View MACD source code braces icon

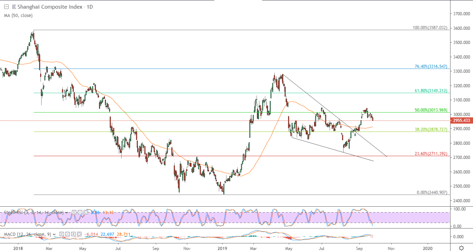tap(73, 234)
